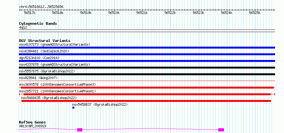Screen dimensions: 284x133
Task: Click the 56522k ruler position
Action: (x=170, y=13)
